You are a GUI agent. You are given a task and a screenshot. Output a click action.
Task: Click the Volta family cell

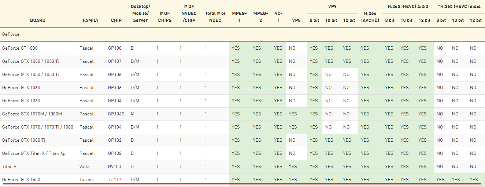pyautogui.click(x=85, y=167)
